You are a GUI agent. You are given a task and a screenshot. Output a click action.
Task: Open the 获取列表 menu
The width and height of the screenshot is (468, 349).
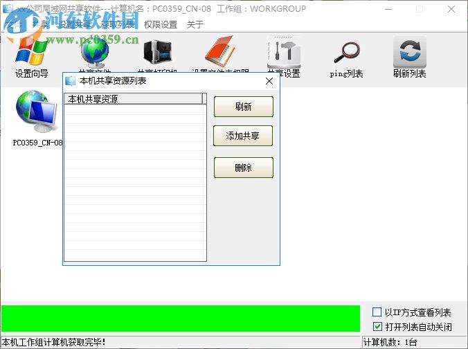point(118,24)
